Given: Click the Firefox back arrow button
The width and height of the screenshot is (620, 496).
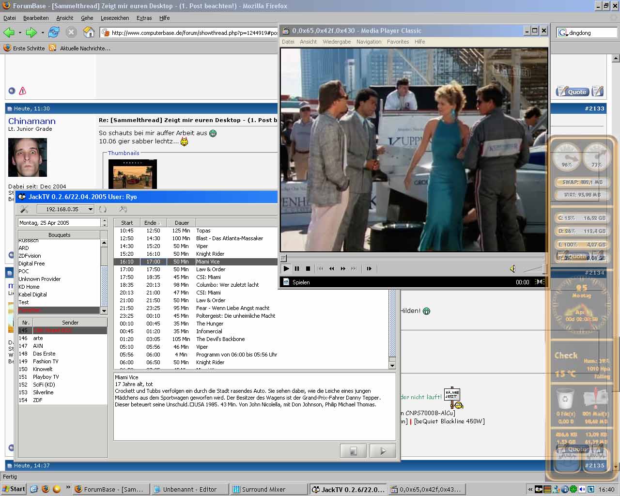Looking at the screenshot, I should click(9, 32).
